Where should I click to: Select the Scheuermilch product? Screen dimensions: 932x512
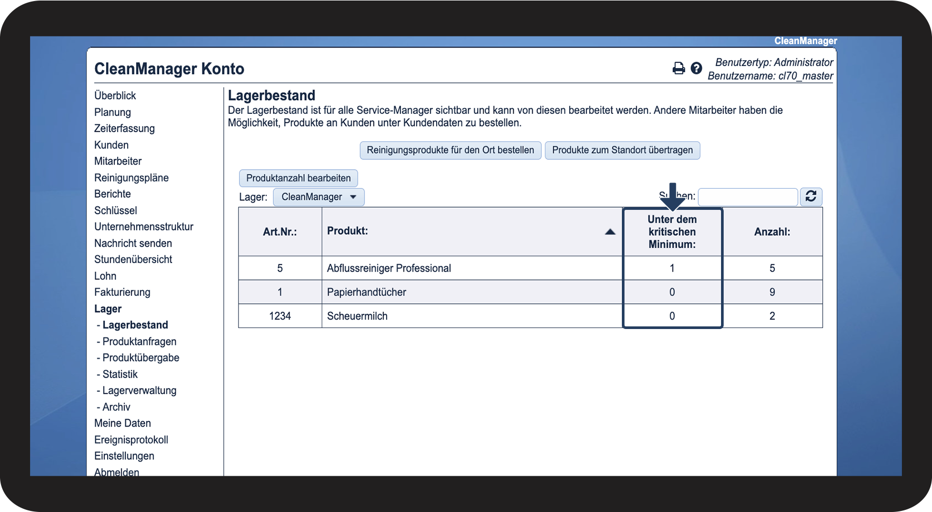(357, 316)
